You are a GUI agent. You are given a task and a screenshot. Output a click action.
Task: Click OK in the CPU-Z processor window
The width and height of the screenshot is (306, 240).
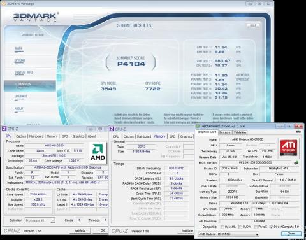click(x=103, y=230)
